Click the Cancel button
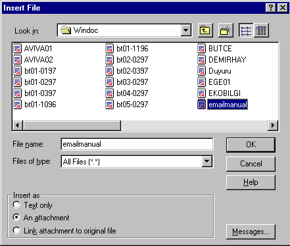 tap(251, 164)
